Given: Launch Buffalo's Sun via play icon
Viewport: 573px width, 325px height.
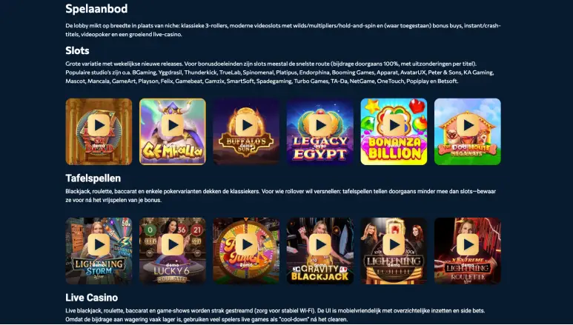Looking at the screenshot, I should click(246, 125).
